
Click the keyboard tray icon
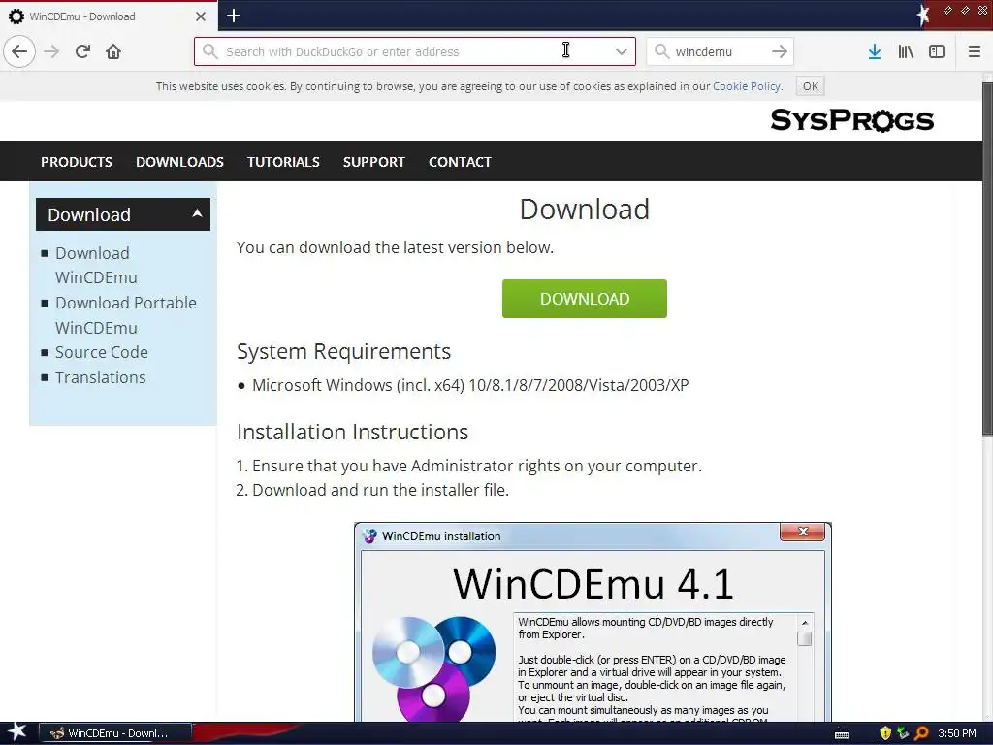coord(842,734)
